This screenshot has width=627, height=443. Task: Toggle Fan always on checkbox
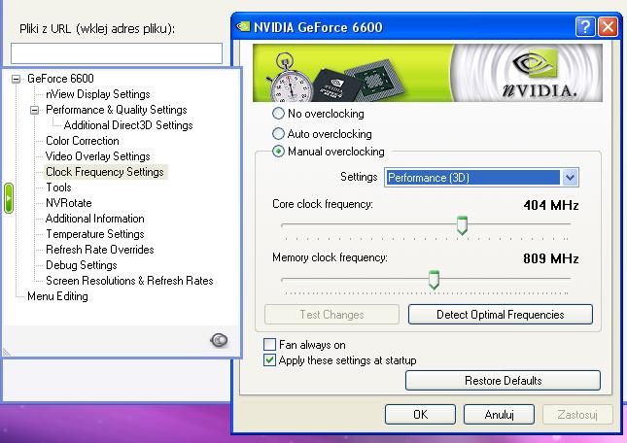pyautogui.click(x=269, y=344)
